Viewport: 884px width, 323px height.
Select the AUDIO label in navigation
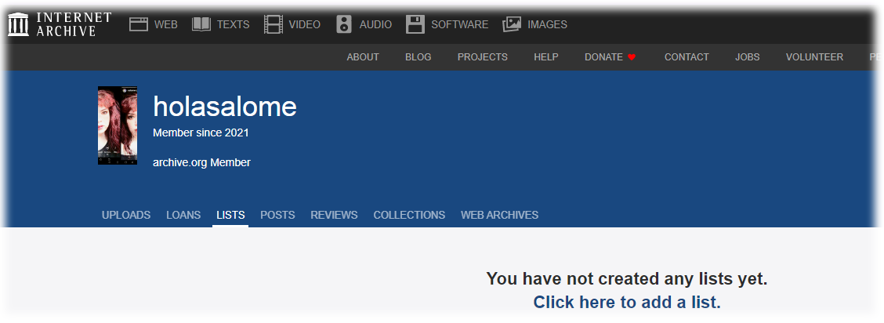click(376, 24)
